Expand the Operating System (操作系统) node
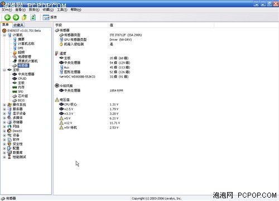The width and height of the screenshot is (279, 201). [x=4, y=105]
